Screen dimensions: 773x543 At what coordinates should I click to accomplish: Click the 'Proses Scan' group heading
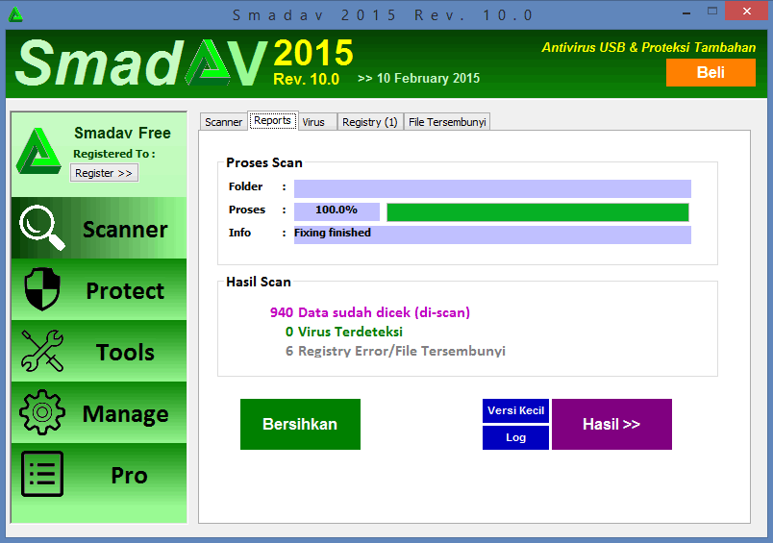tap(264, 162)
